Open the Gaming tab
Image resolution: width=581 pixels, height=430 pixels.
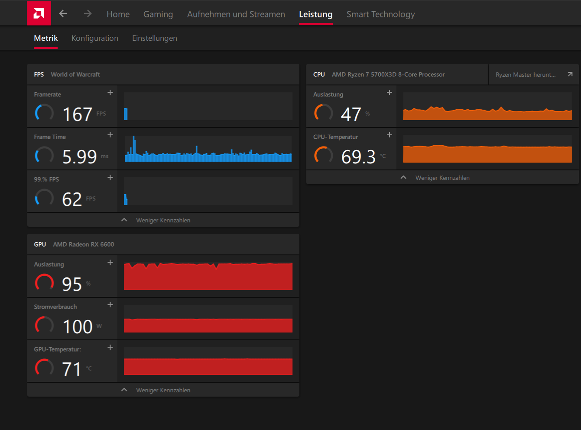158,14
